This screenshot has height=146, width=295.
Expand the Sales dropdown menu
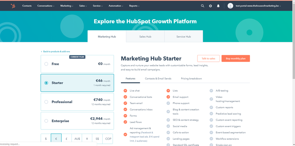click(x=83, y=6)
